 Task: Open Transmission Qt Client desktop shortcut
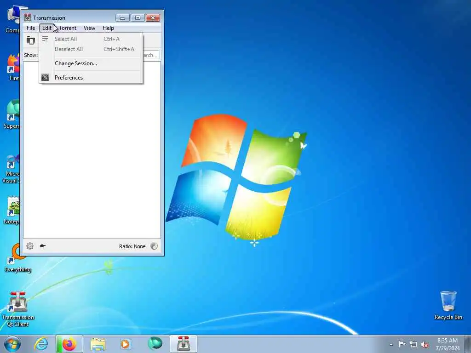click(x=18, y=309)
